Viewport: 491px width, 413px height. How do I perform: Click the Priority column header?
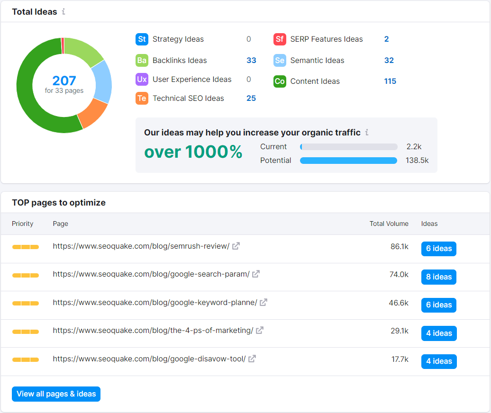[22, 224]
